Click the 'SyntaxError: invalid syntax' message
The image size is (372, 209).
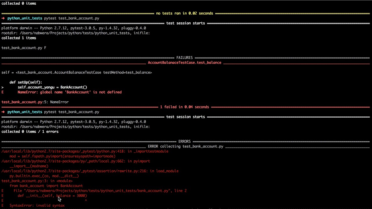click(37, 206)
